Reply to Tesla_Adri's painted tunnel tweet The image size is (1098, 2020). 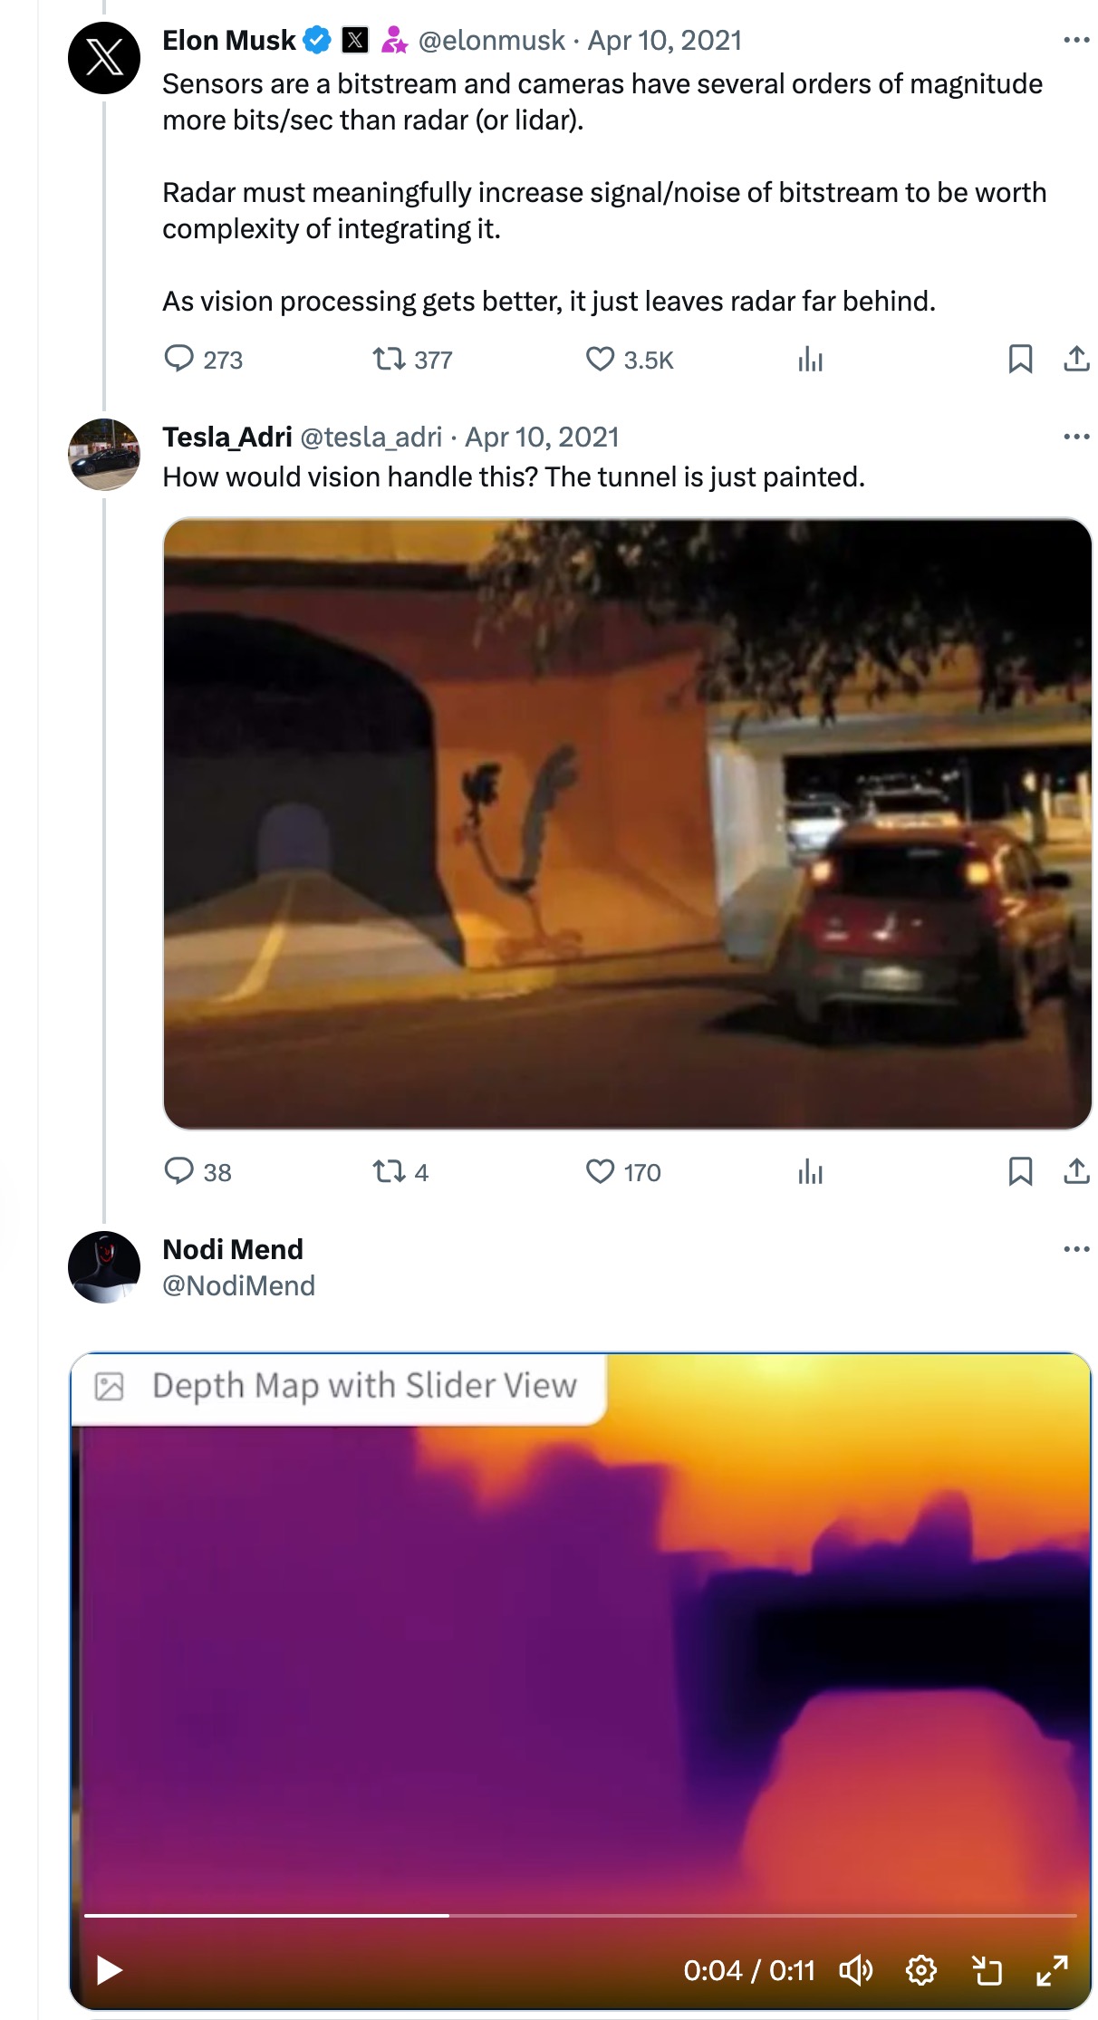point(179,1171)
